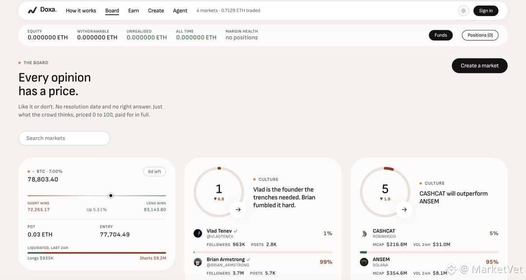Click the @BRIAN_ARMSTRONG handle
The width and height of the screenshot is (526, 280).
228,265
